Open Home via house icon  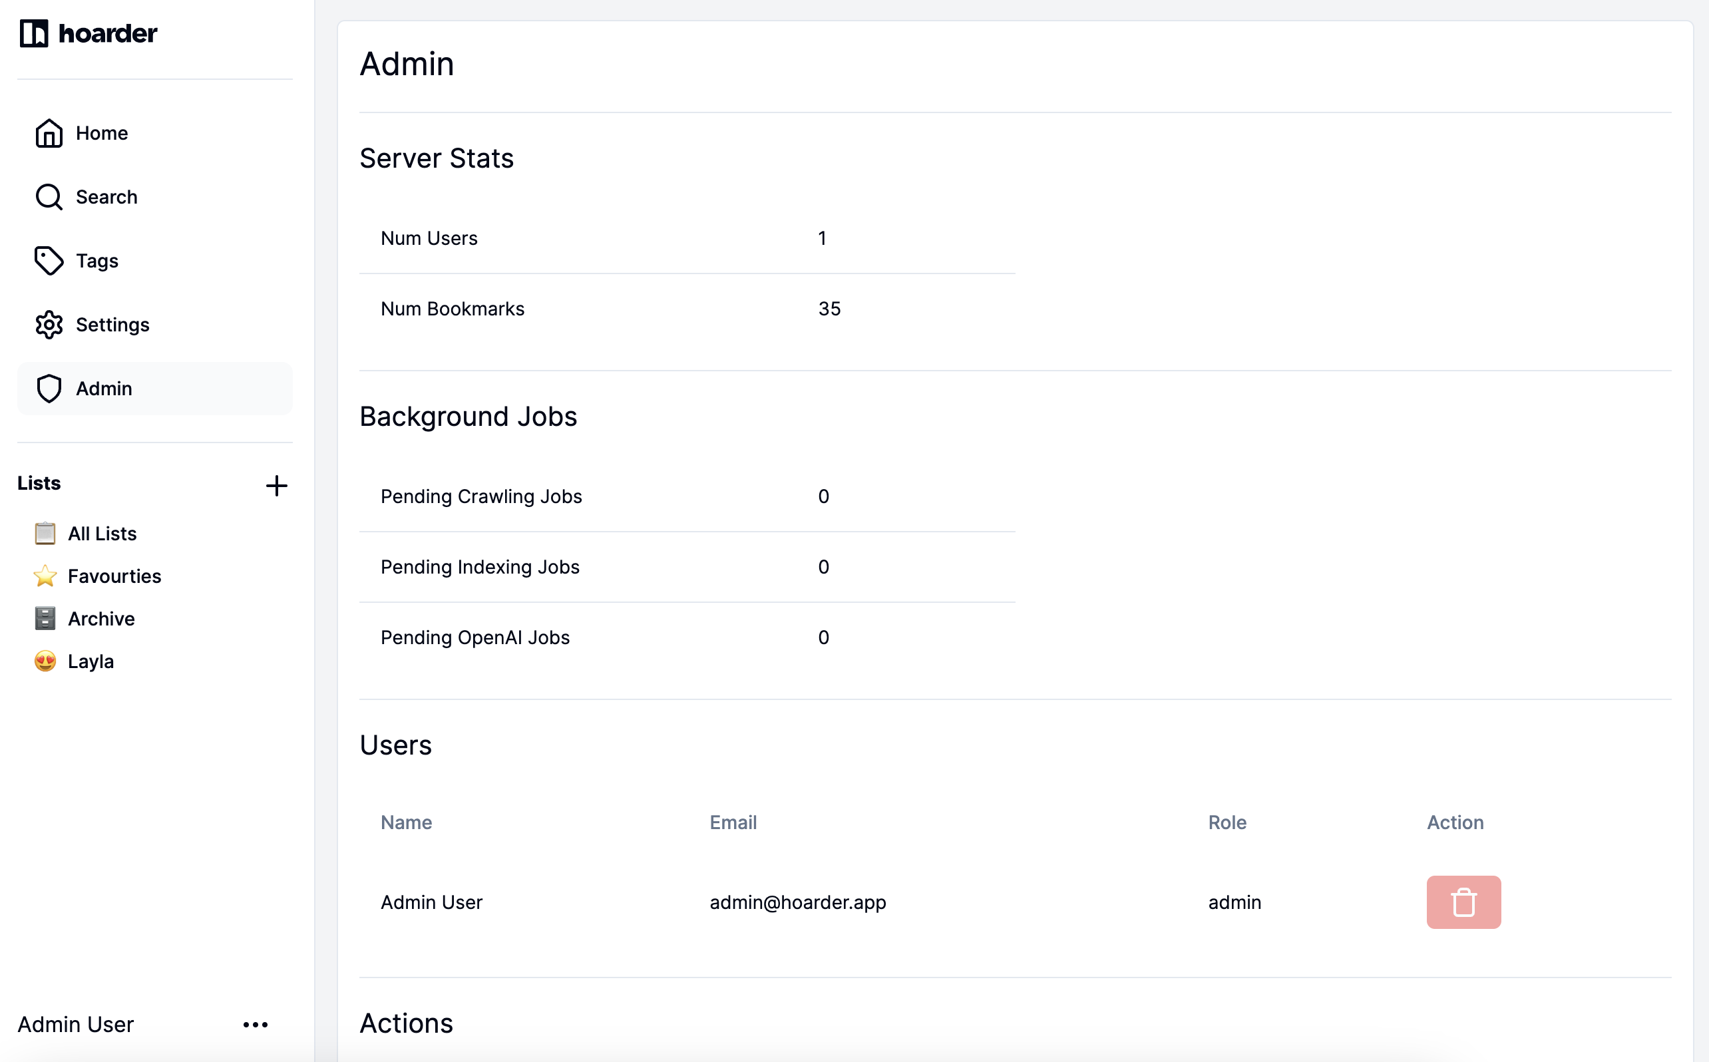[x=49, y=134]
